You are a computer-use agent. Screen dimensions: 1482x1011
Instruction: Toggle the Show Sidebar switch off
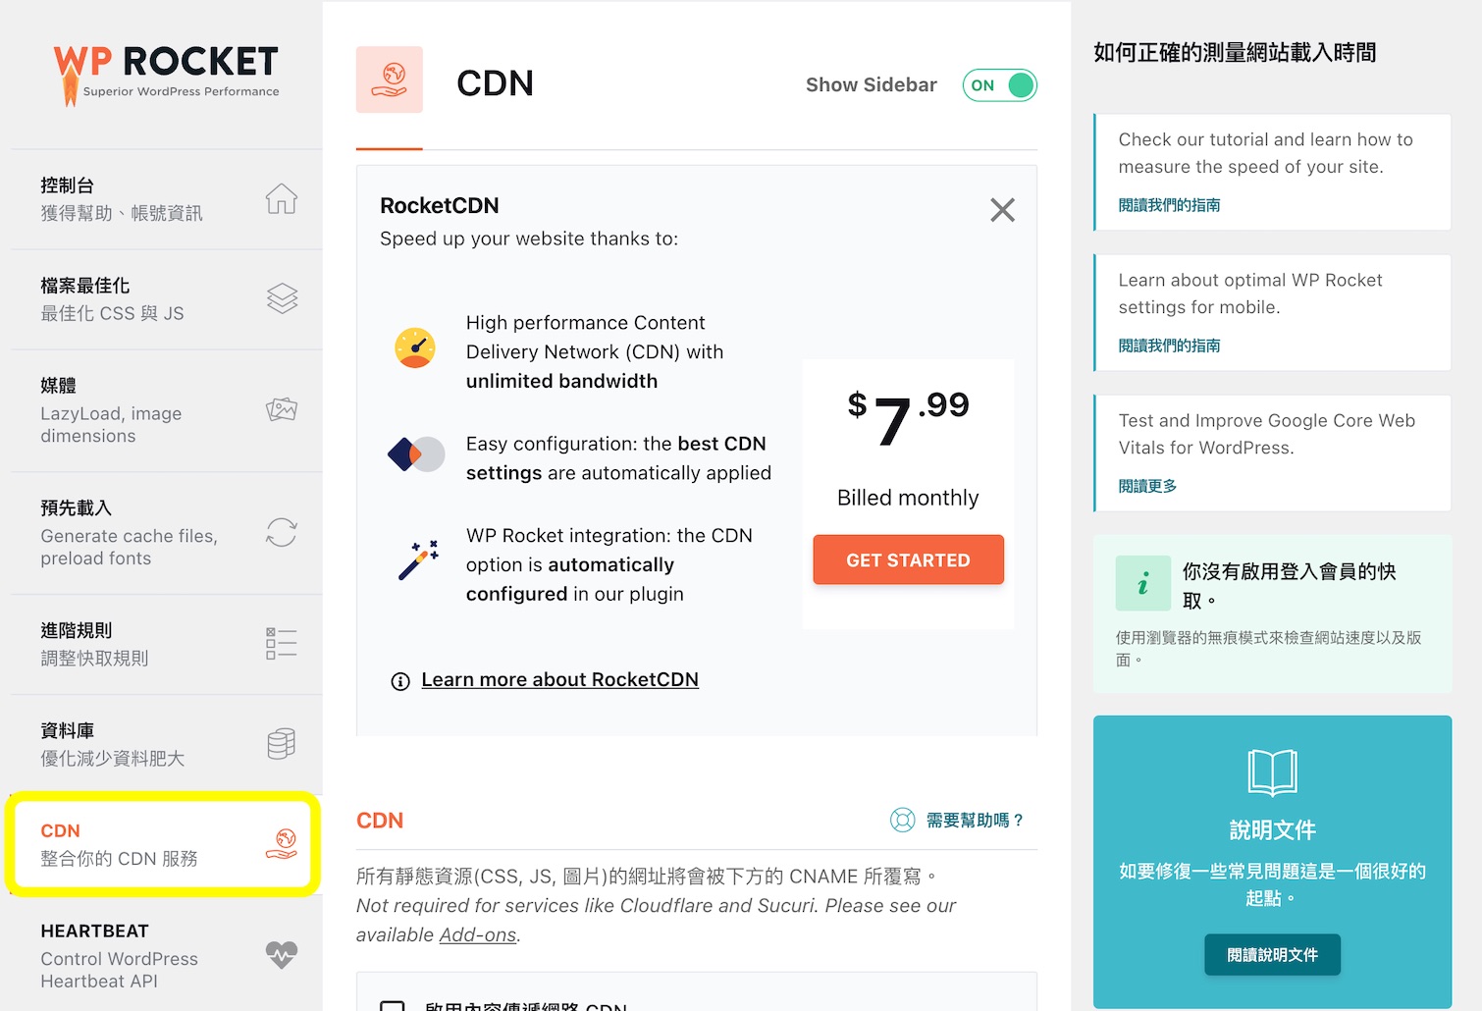[x=1000, y=85]
